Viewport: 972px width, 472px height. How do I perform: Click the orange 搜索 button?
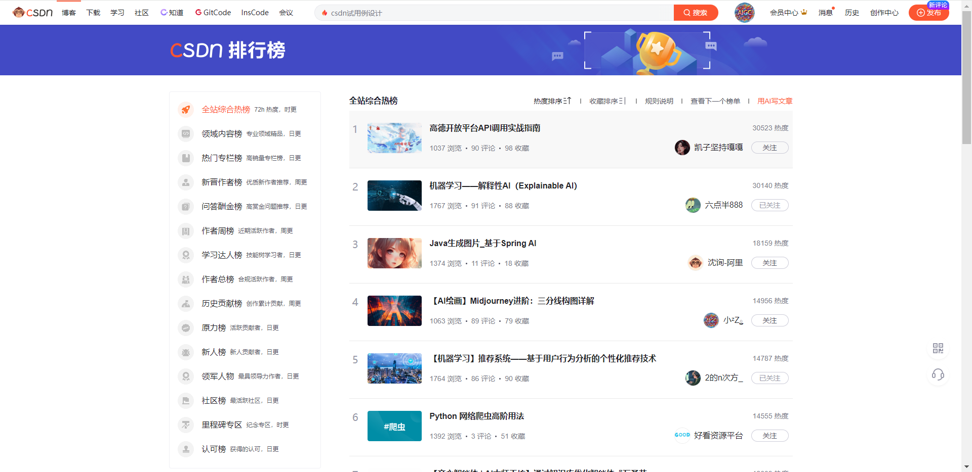(x=696, y=13)
